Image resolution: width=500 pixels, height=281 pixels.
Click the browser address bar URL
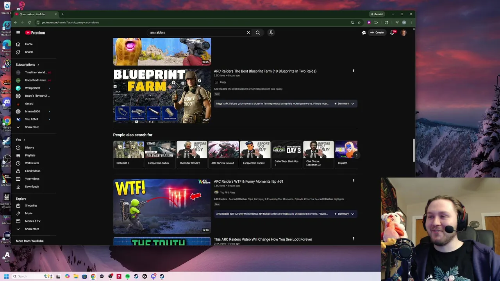coord(70,23)
